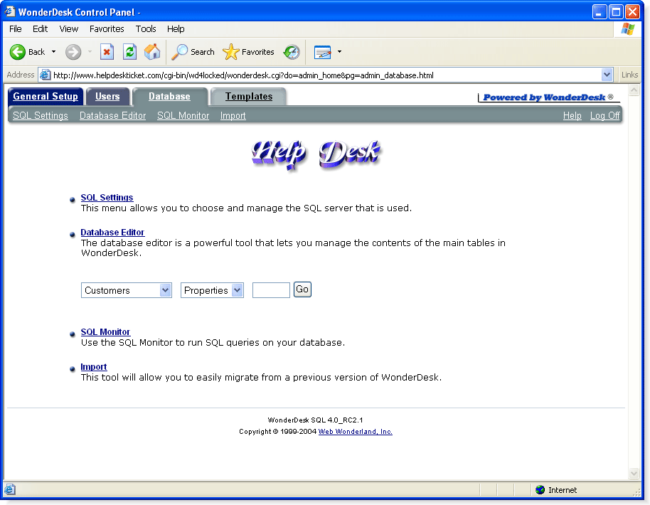Expand the Properties action dropdown
This screenshot has height=505, width=650.
[x=237, y=289]
